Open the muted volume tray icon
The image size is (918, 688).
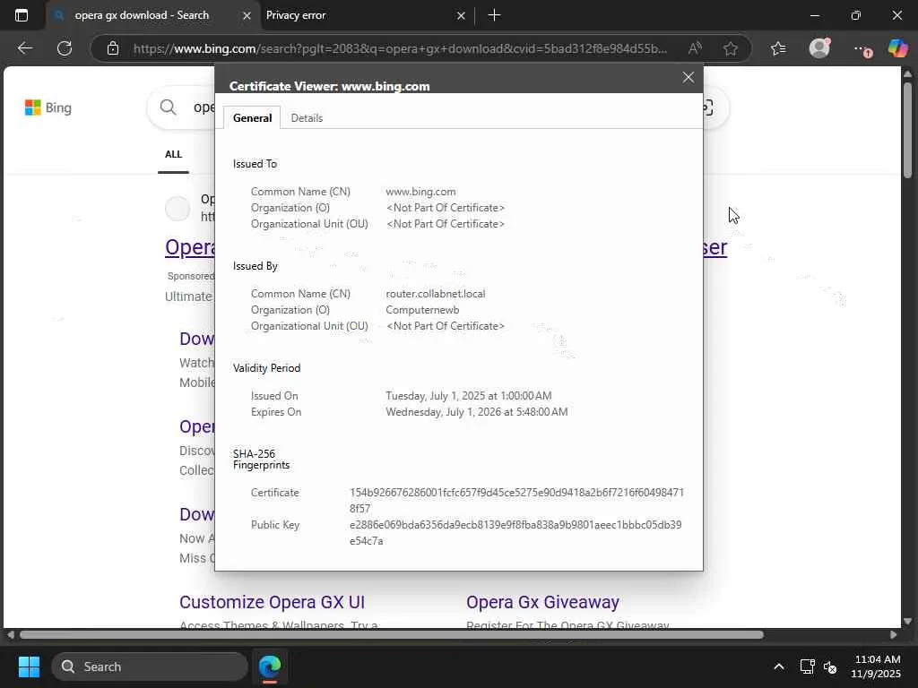click(x=829, y=666)
